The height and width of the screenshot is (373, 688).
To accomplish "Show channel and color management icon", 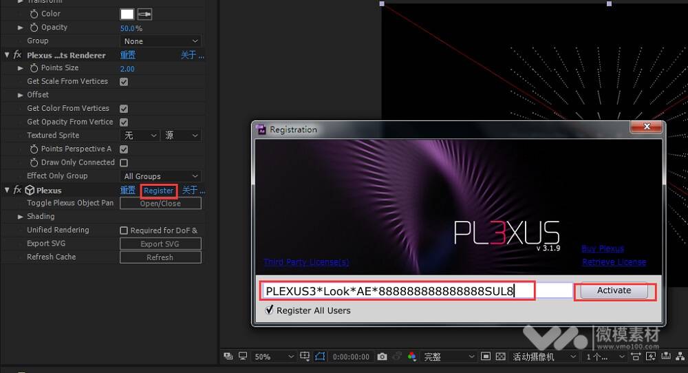I will (411, 356).
